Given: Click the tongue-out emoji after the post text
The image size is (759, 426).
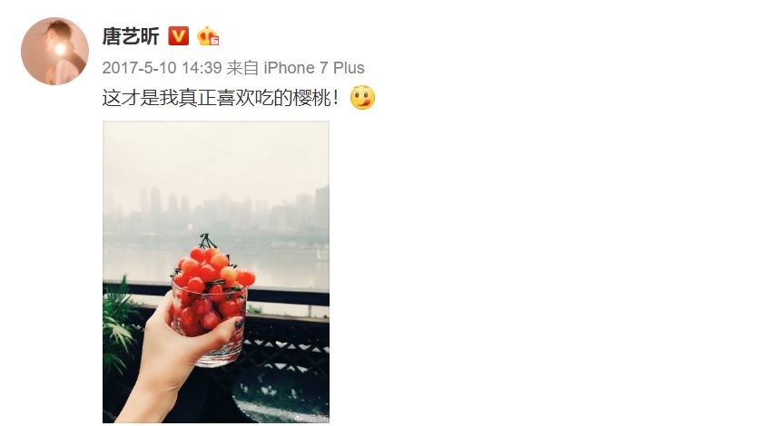Looking at the screenshot, I should [362, 98].
